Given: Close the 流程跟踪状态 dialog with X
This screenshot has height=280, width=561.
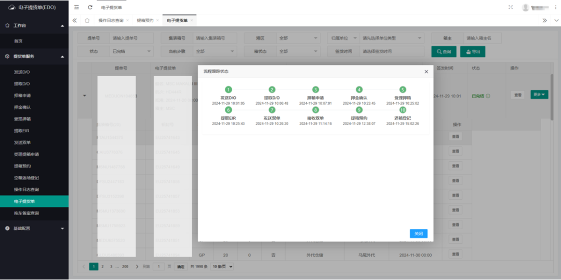Looking at the screenshot, I should (426, 72).
